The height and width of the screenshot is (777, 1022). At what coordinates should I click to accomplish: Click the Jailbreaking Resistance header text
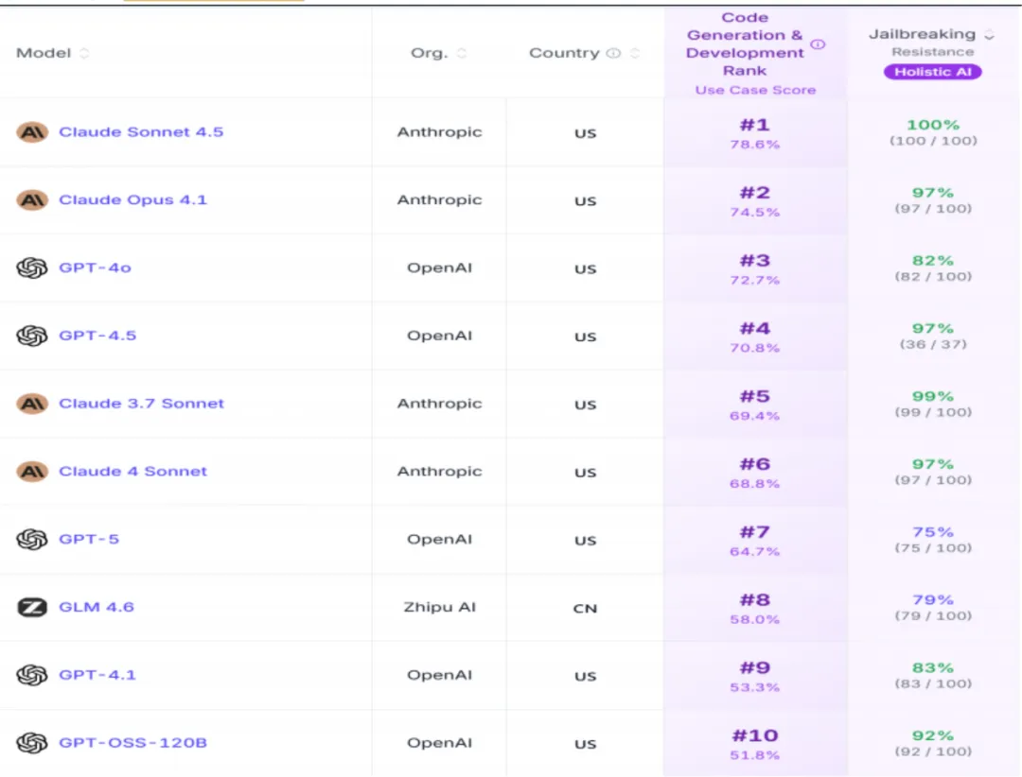(923, 42)
